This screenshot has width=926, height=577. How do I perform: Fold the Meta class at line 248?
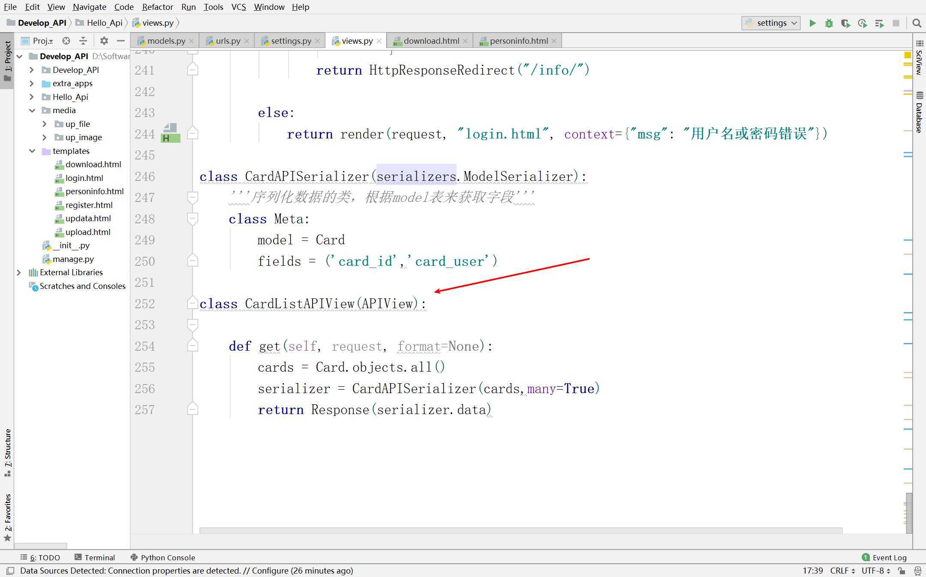click(192, 219)
